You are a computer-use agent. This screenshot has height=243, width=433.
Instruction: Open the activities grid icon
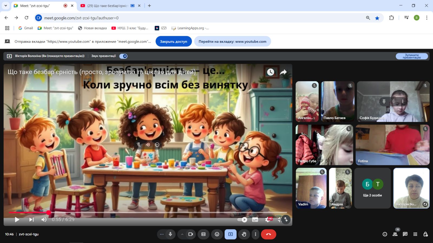415,234
